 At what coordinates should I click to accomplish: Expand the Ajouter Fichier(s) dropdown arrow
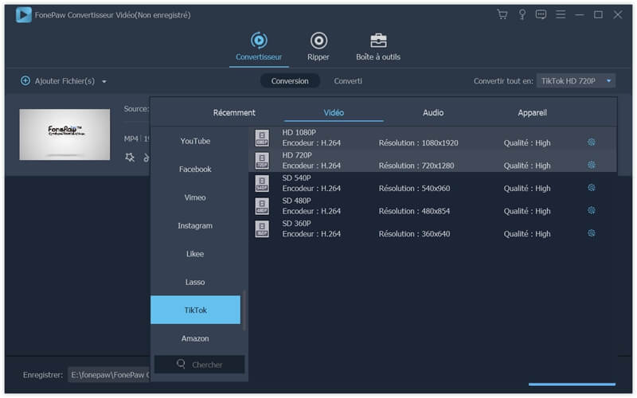tap(104, 81)
